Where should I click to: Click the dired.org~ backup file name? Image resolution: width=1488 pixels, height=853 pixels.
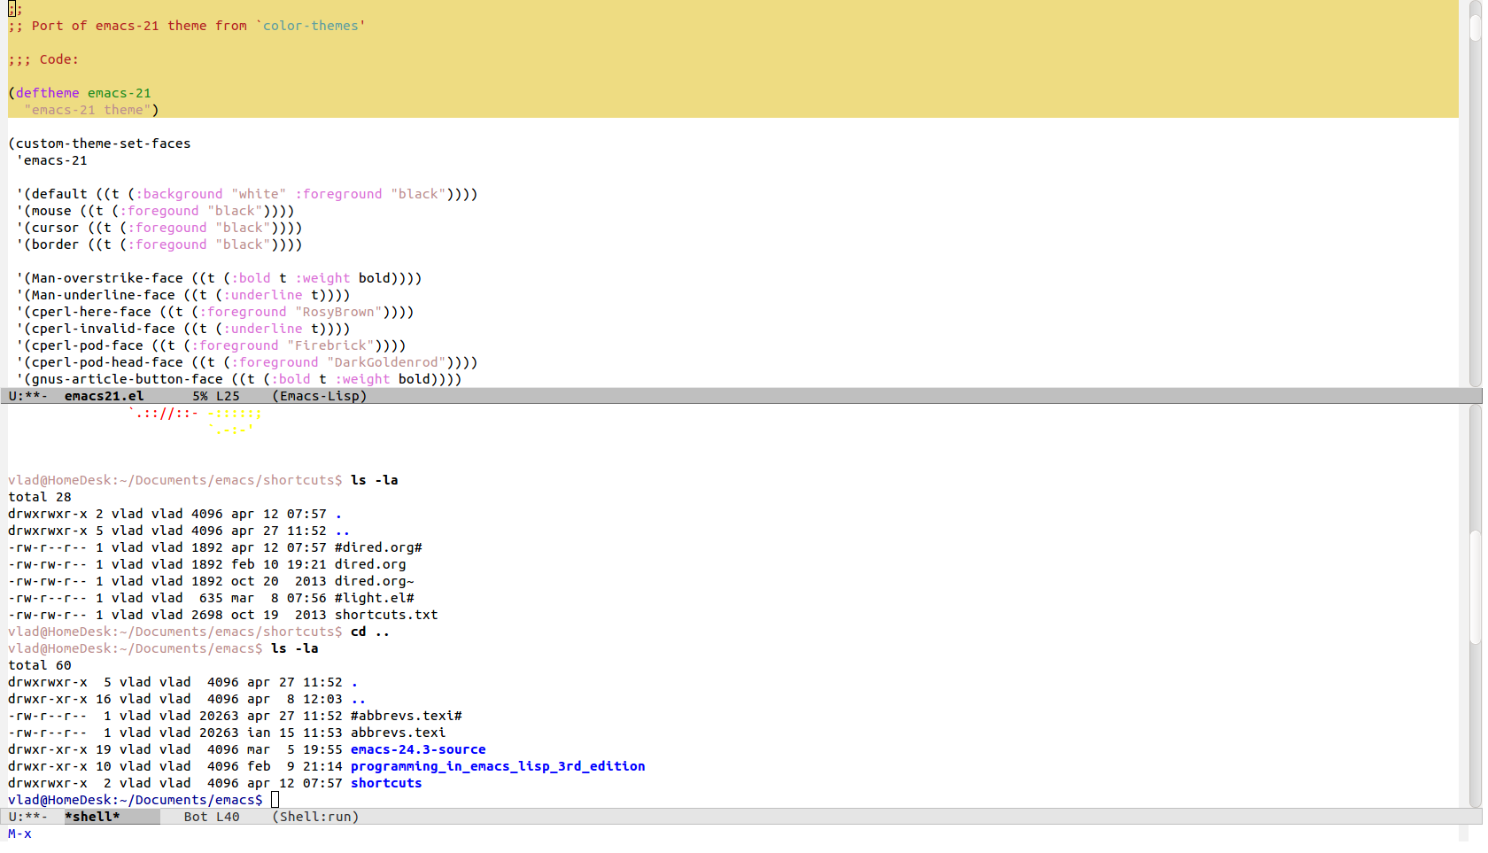pos(374,581)
